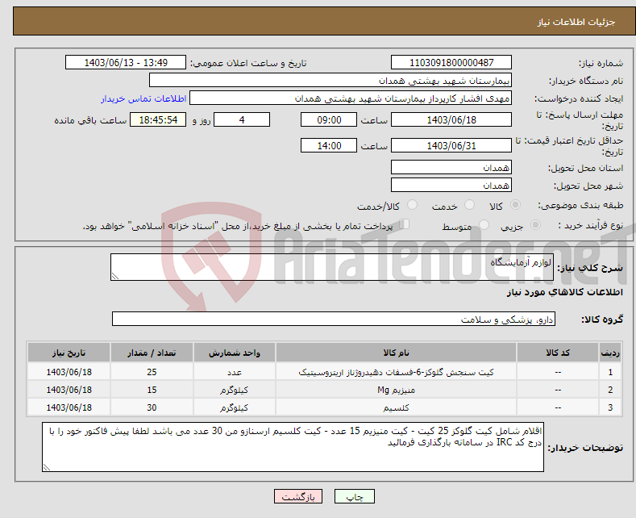Select the خدمت radio button
The width and height of the screenshot is (636, 518).
click(x=469, y=205)
